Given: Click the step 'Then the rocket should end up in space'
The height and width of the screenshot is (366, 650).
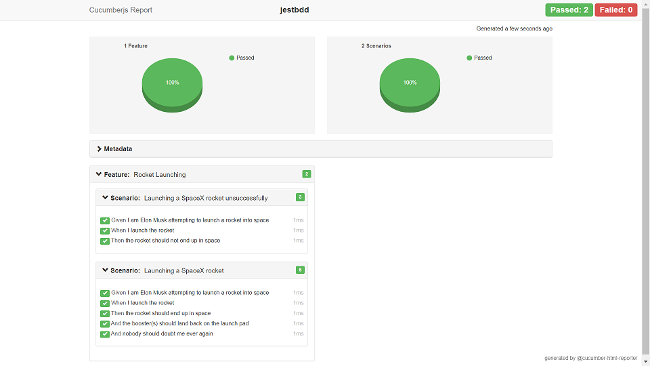Looking at the screenshot, I should tap(161, 313).
